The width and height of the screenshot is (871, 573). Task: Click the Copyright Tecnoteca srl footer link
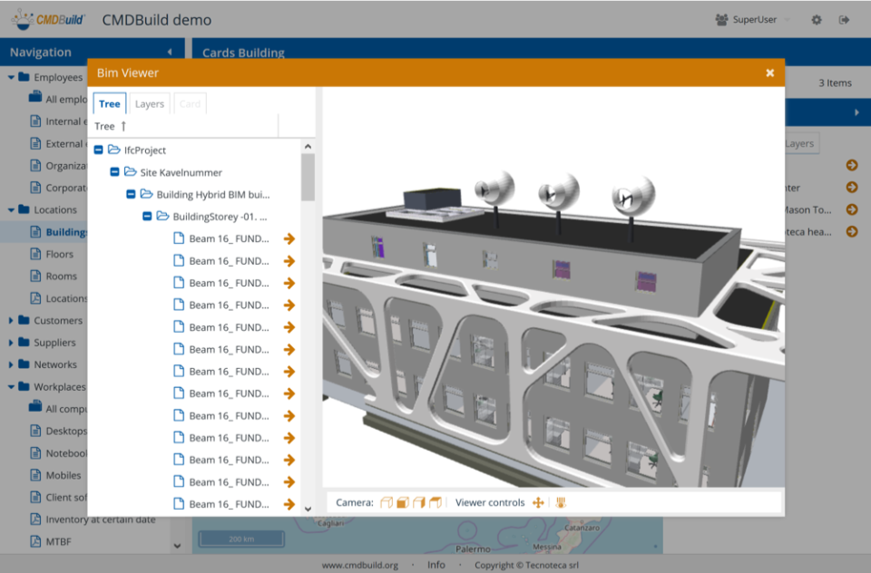pos(526,565)
